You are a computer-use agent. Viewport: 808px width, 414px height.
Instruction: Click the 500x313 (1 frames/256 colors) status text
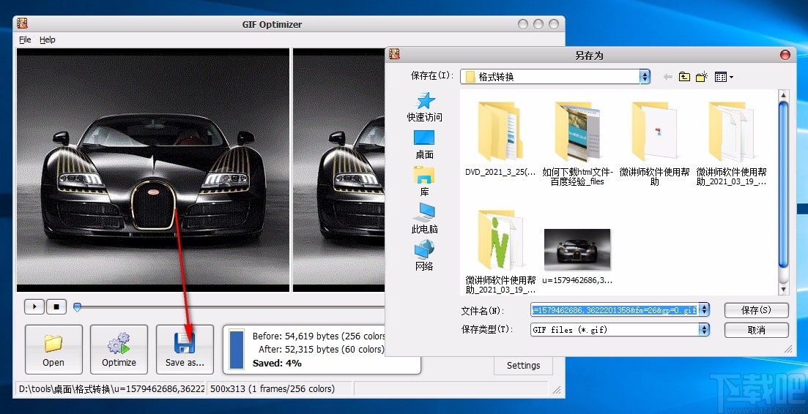[x=272, y=389]
